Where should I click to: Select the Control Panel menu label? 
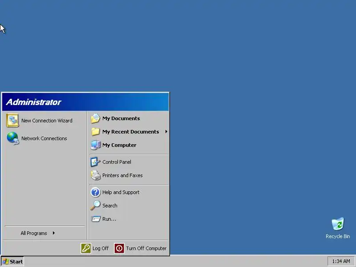(117, 162)
